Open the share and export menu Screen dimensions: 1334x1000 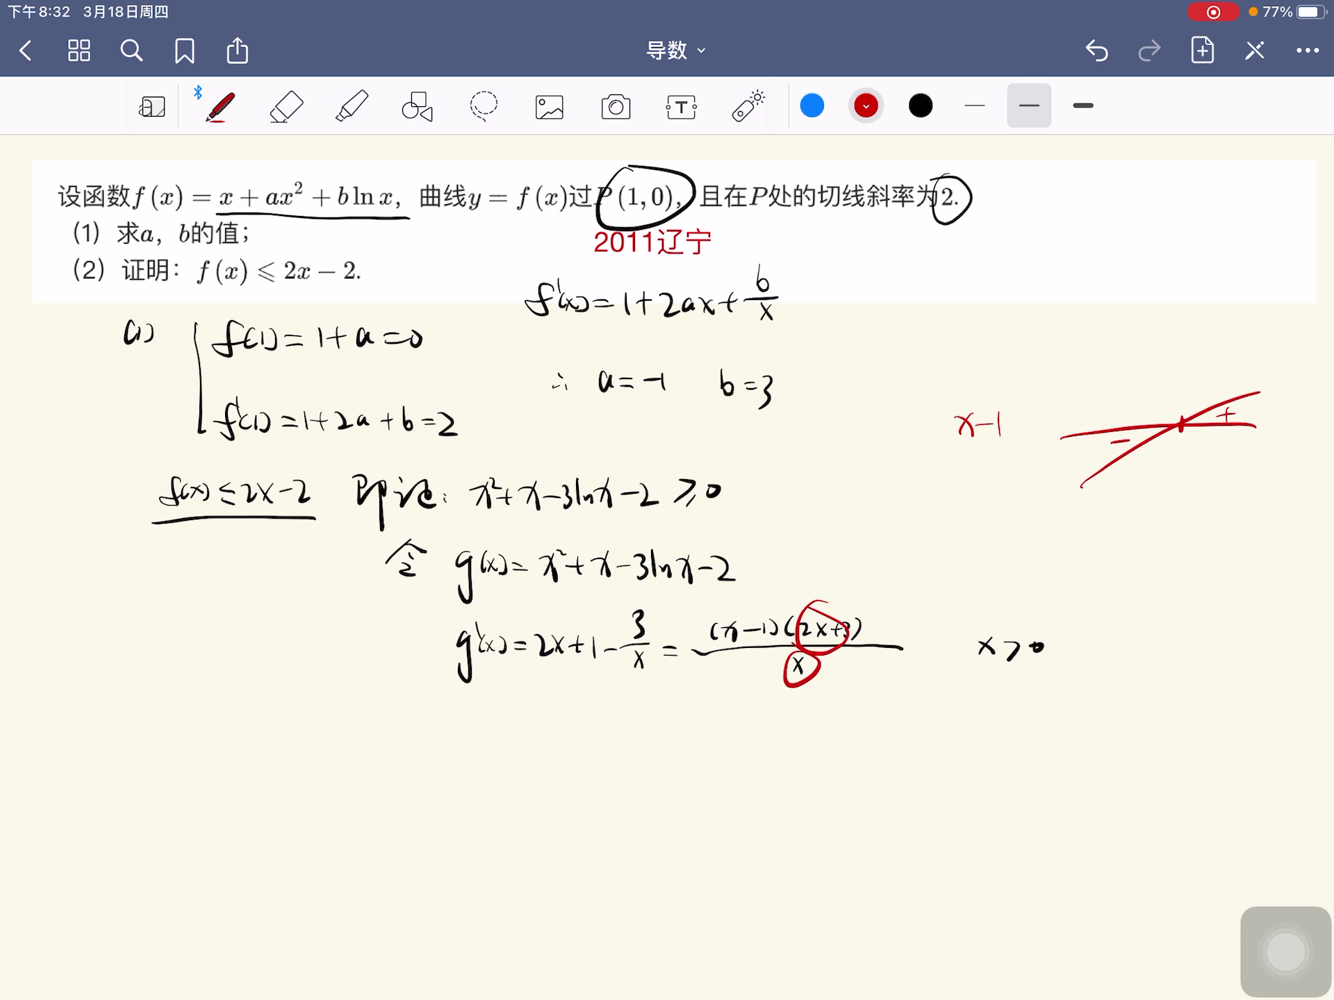pyautogui.click(x=237, y=50)
